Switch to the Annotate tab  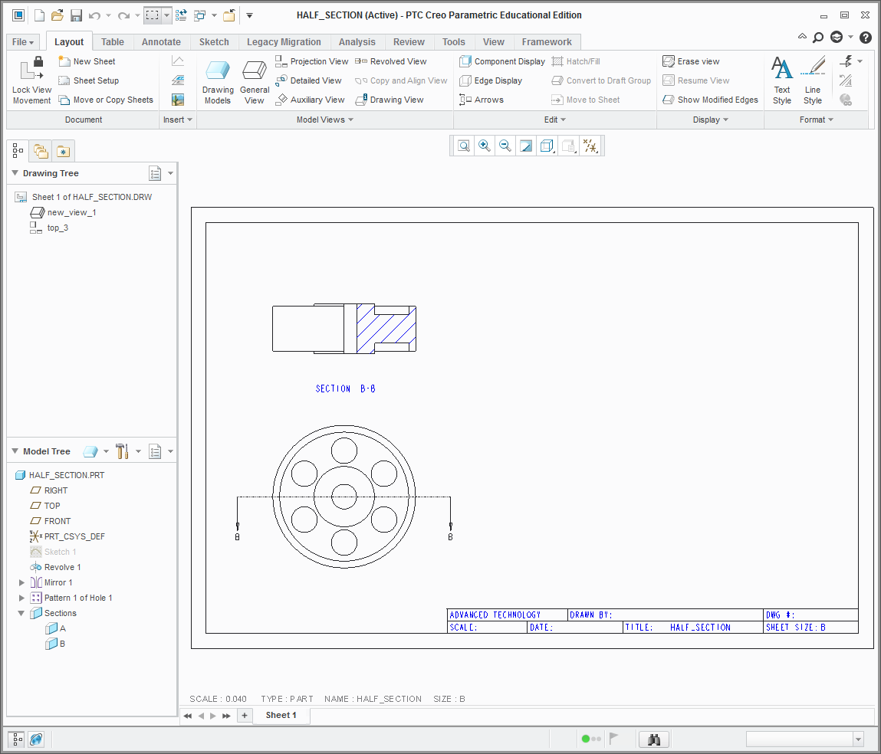(x=161, y=41)
